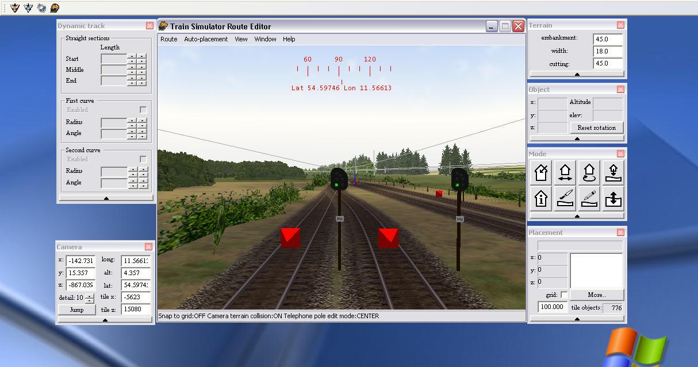Toggle the Second curve Enabled checkbox
Screen dimensions: 698x367
tap(143, 159)
